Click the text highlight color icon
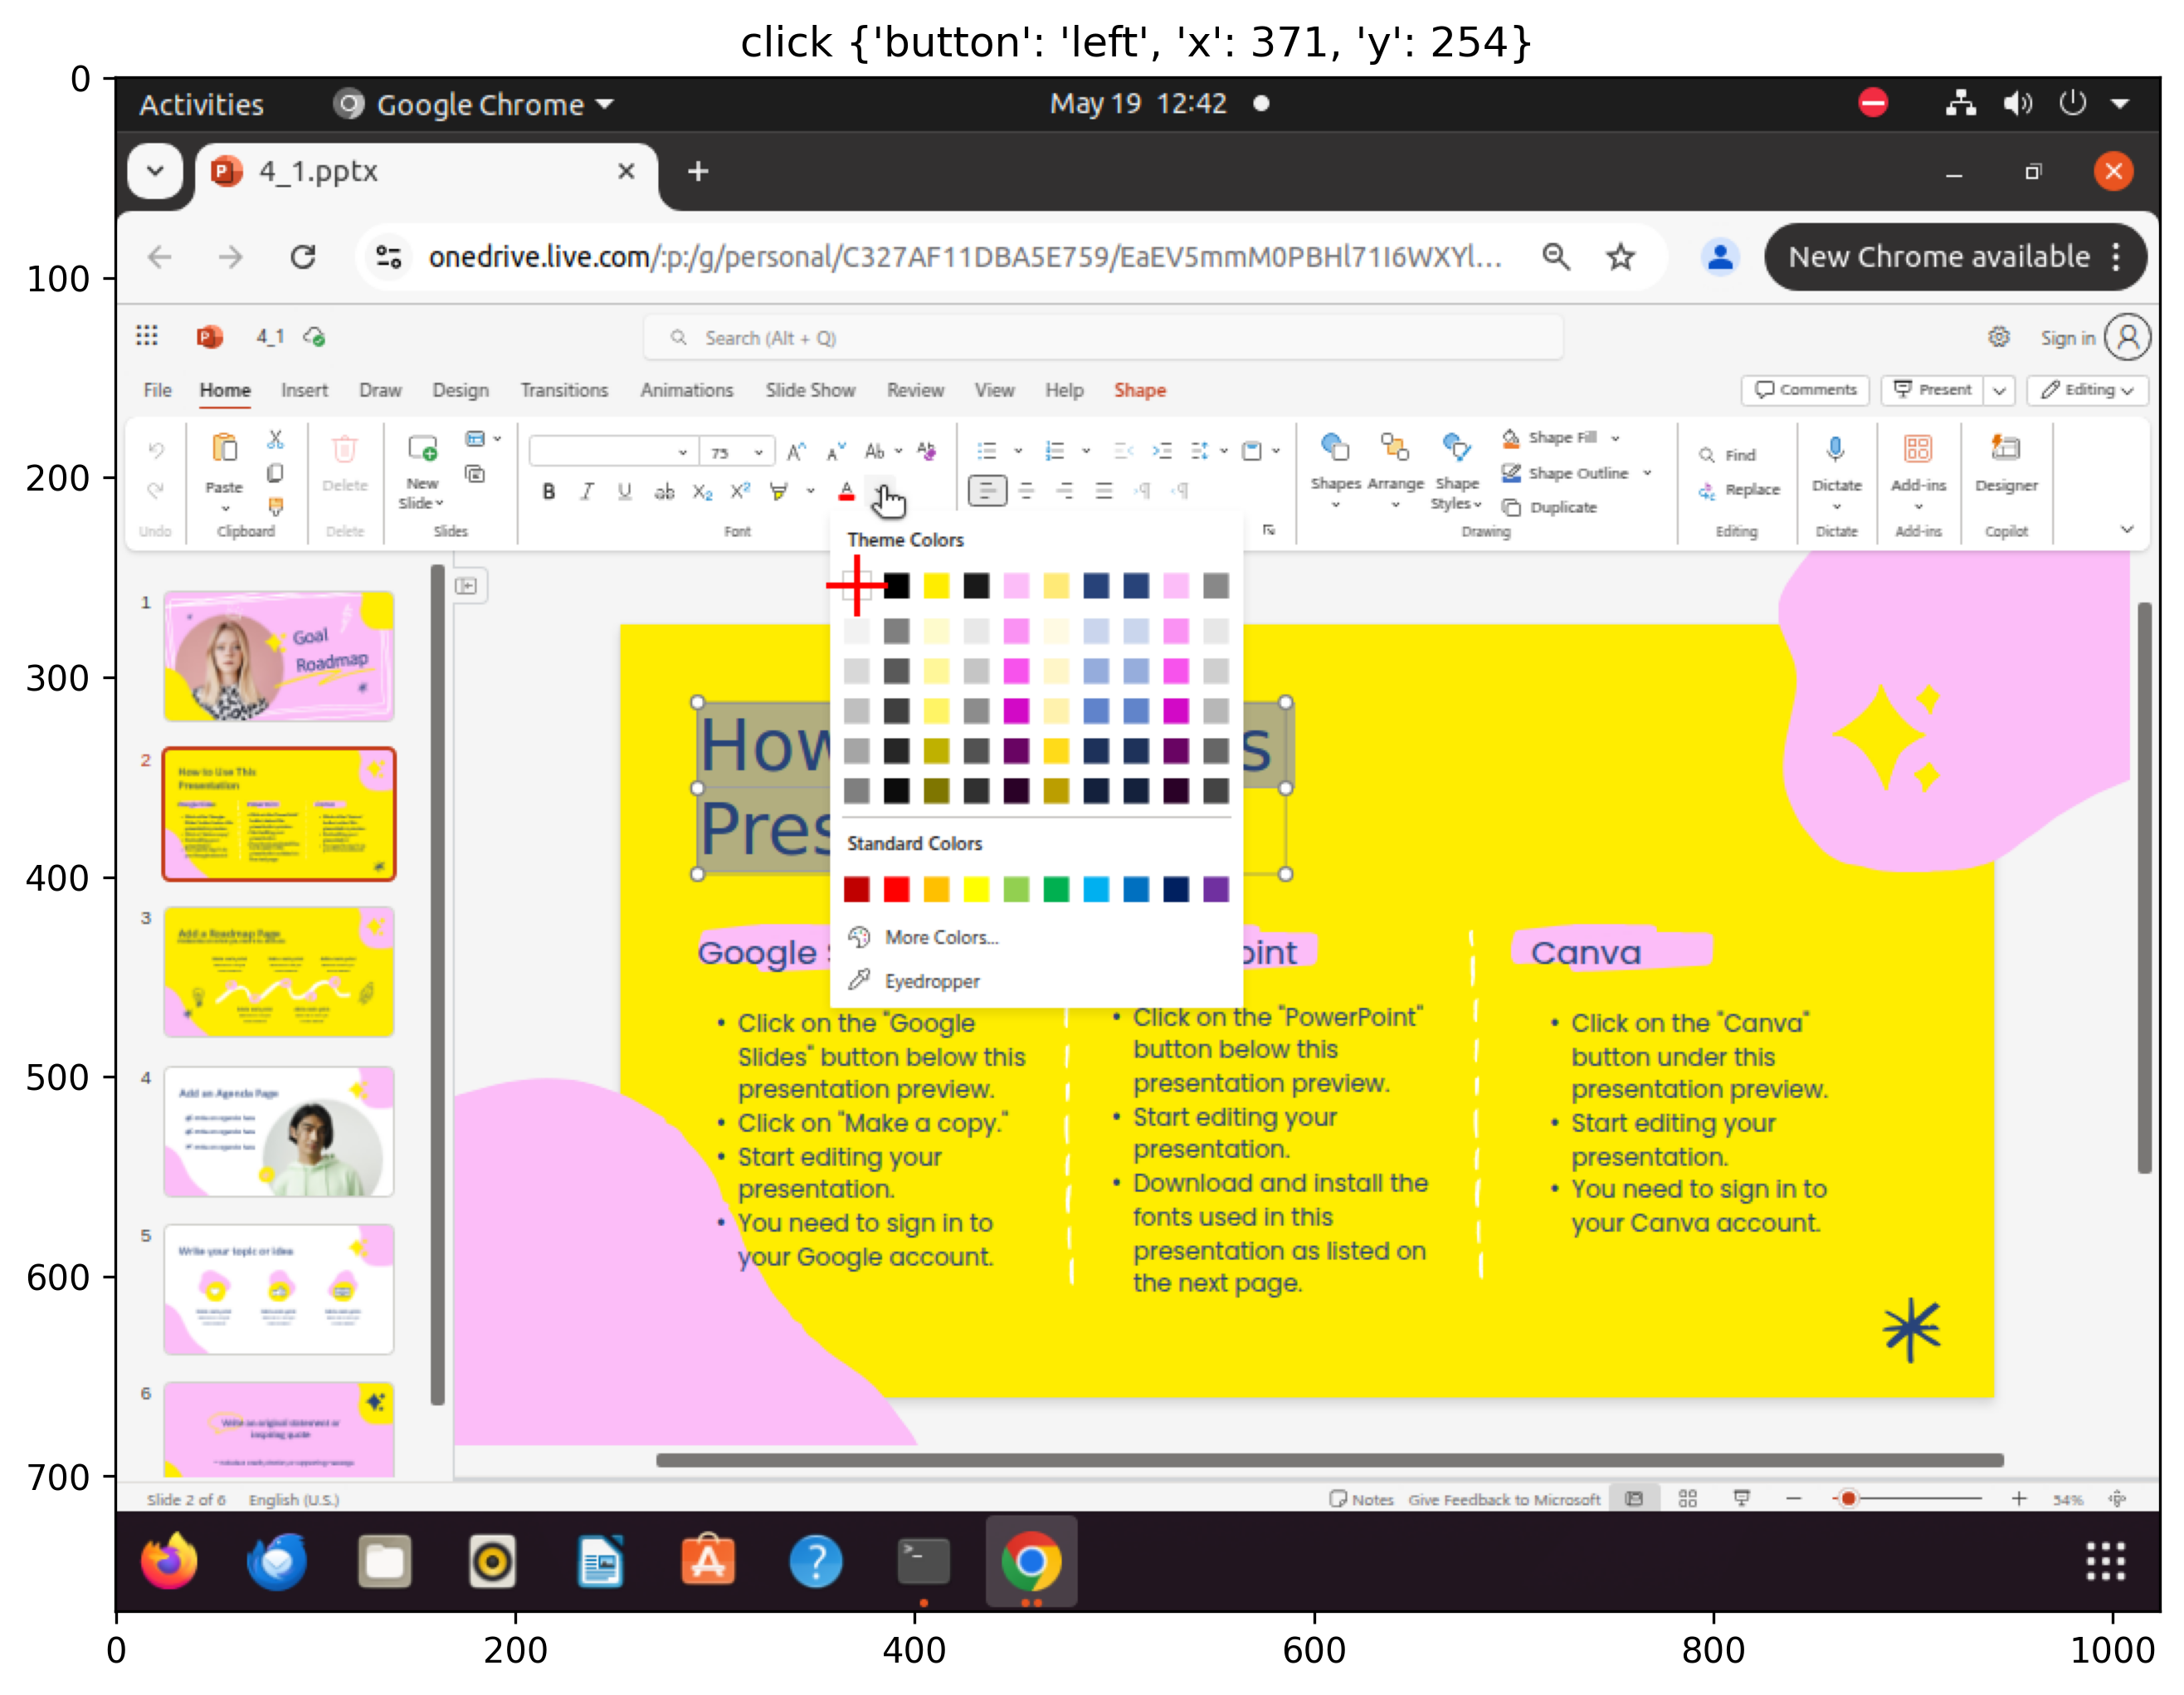Image resolution: width=2184 pixels, height=1695 pixels. pos(779,491)
